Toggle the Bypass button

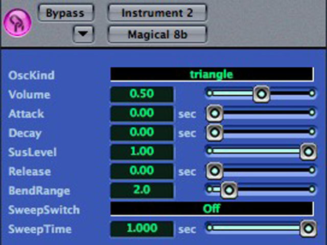65,13
